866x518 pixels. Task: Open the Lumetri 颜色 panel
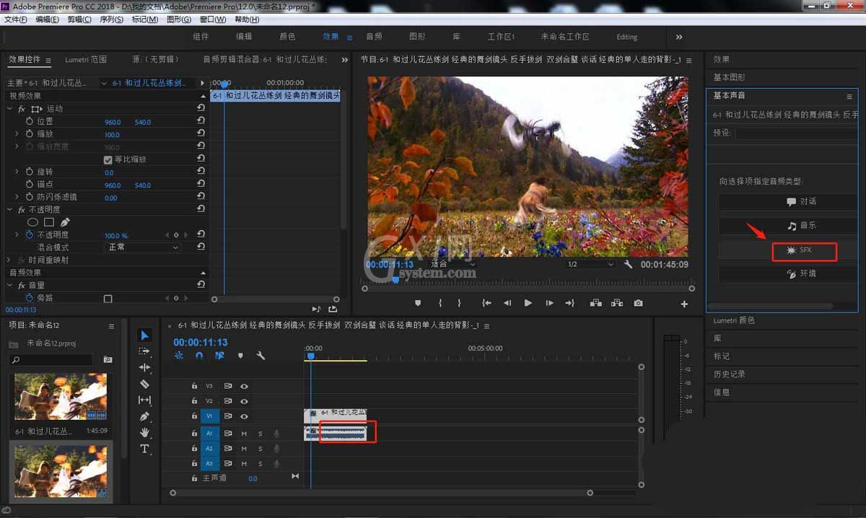pos(734,320)
